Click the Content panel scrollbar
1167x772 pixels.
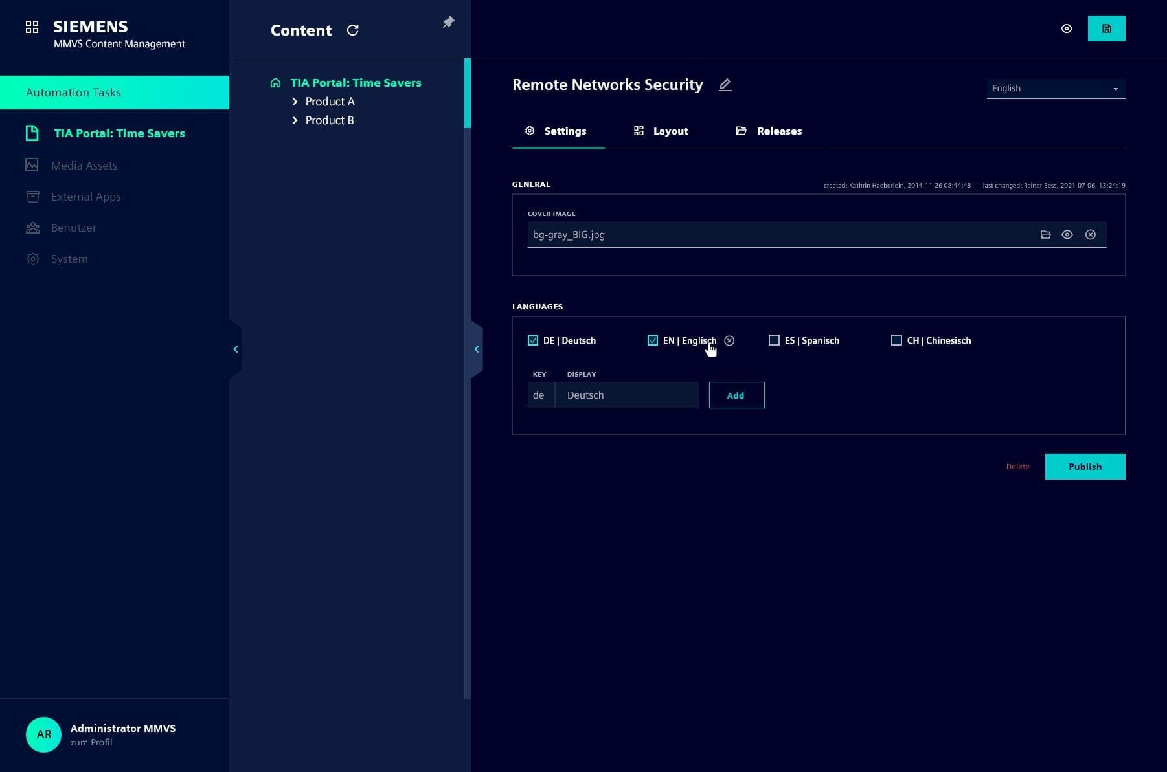tap(468, 93)
